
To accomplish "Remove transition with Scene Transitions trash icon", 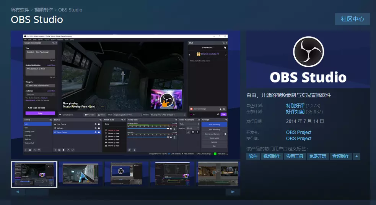I will [x=193, y=132].
